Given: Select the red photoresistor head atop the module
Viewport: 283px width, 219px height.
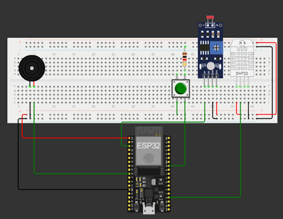Looking at the screenshot, I should pos(210,17).
